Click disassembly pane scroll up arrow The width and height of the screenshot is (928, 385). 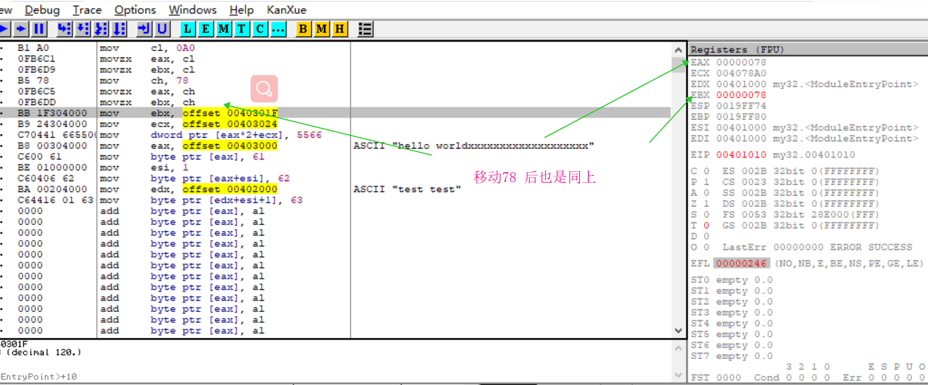tap(678, 50)
